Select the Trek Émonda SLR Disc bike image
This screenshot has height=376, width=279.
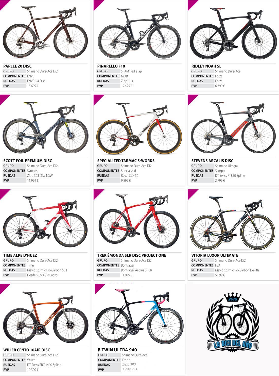(x=139, y=221)
